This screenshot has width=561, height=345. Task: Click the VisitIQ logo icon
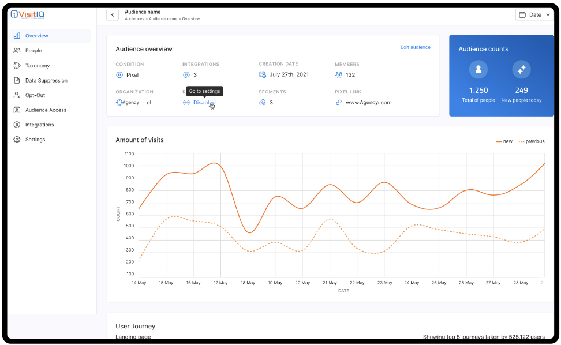[14, 14]
